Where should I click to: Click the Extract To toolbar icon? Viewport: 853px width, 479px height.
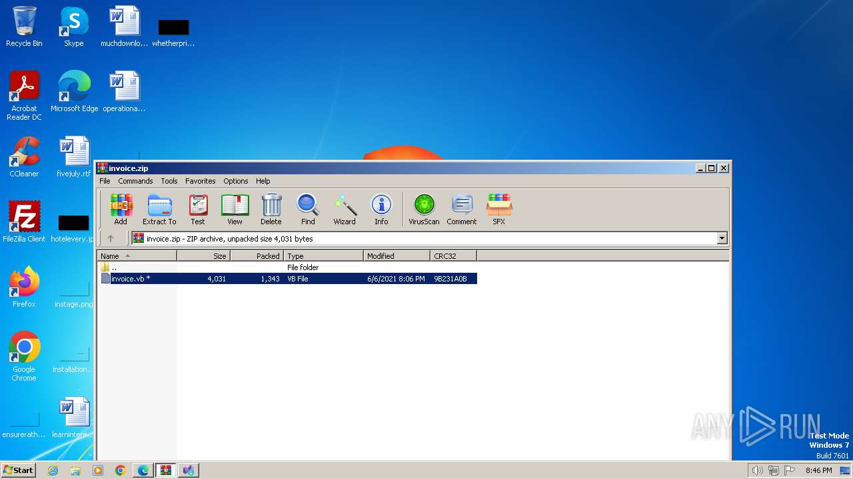click(x=159, y=210)
